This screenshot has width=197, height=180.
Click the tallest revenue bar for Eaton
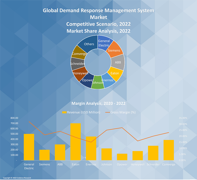[x=76, y=142]
